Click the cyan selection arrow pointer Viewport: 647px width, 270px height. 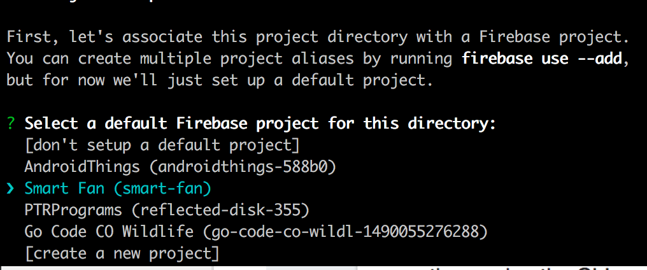coord(11,188)
